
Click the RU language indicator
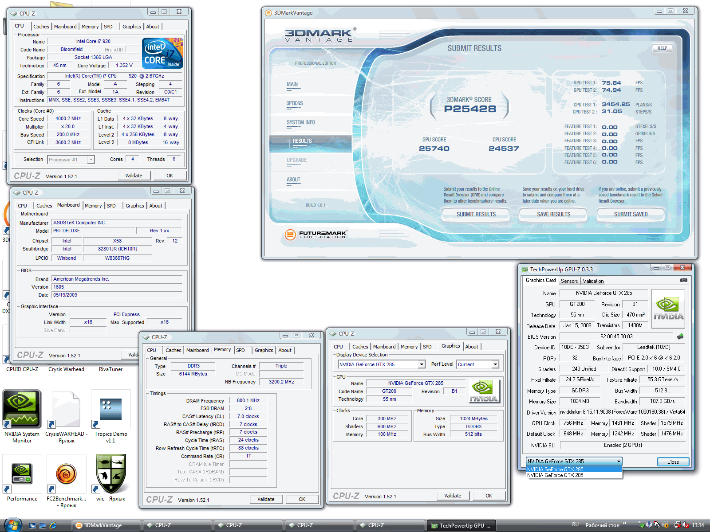(575, 525)
